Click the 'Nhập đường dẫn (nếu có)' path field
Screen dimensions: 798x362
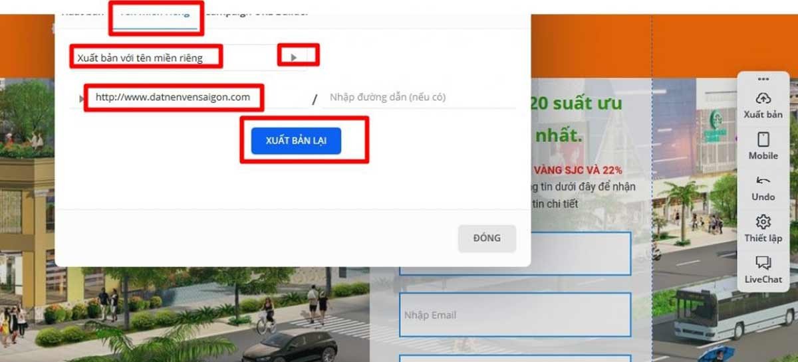point(419,97)
